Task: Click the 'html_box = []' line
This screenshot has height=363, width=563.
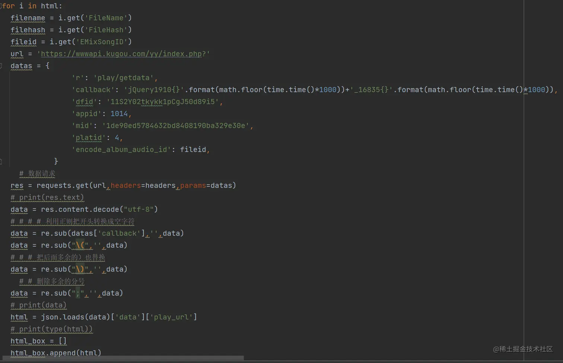Action: (38, 341)
